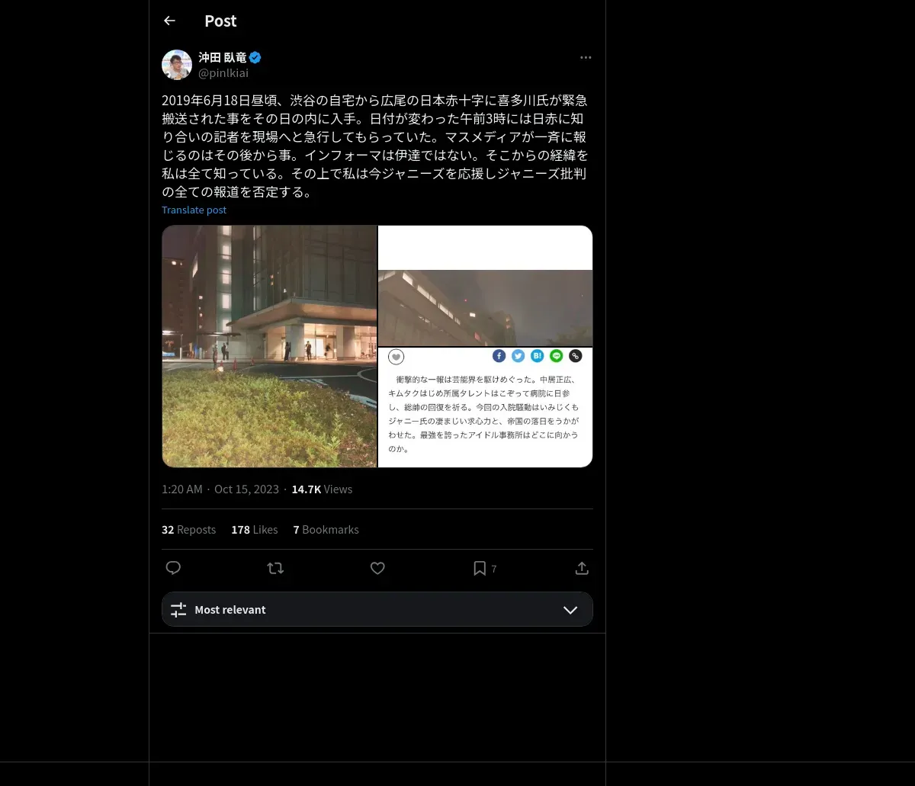Click the blue verified badge
915x786 pixels.
[255, 57]
